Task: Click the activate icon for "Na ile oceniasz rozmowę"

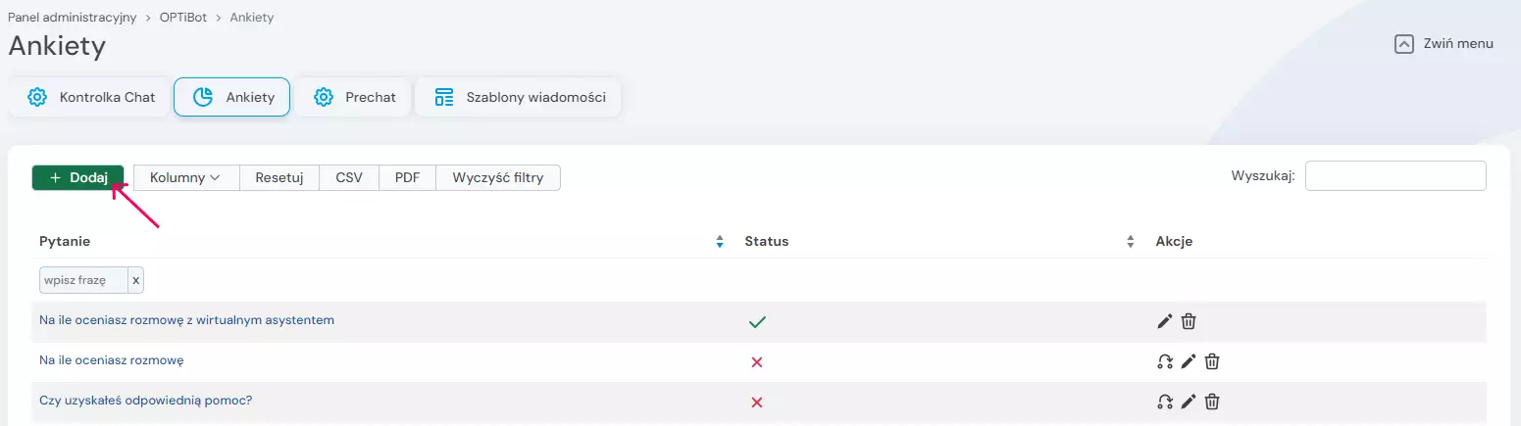Action: 1165,361
